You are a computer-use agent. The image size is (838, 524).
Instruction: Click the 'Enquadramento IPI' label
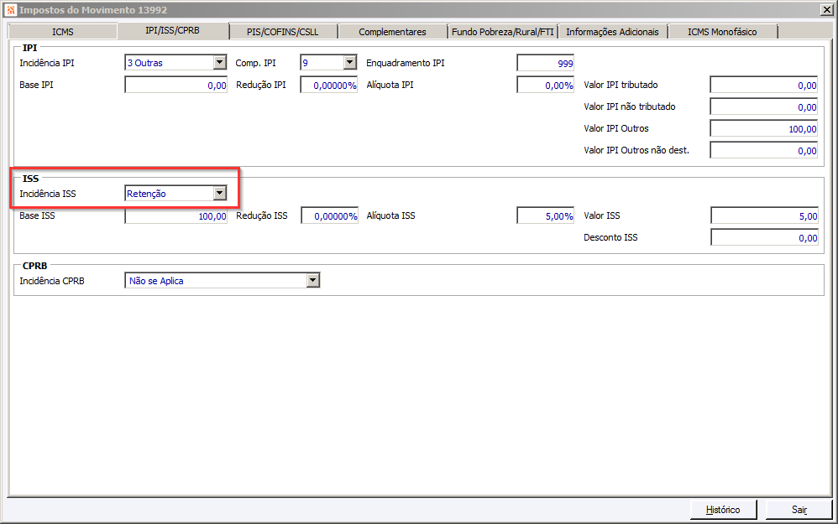tap(405, 63)
